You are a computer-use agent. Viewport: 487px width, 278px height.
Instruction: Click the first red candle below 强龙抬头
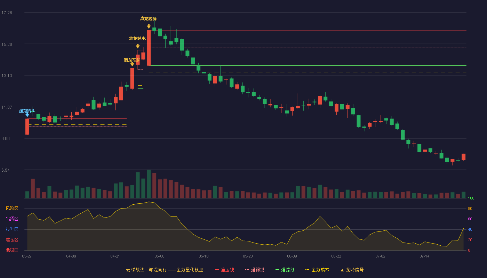point(27,126)
